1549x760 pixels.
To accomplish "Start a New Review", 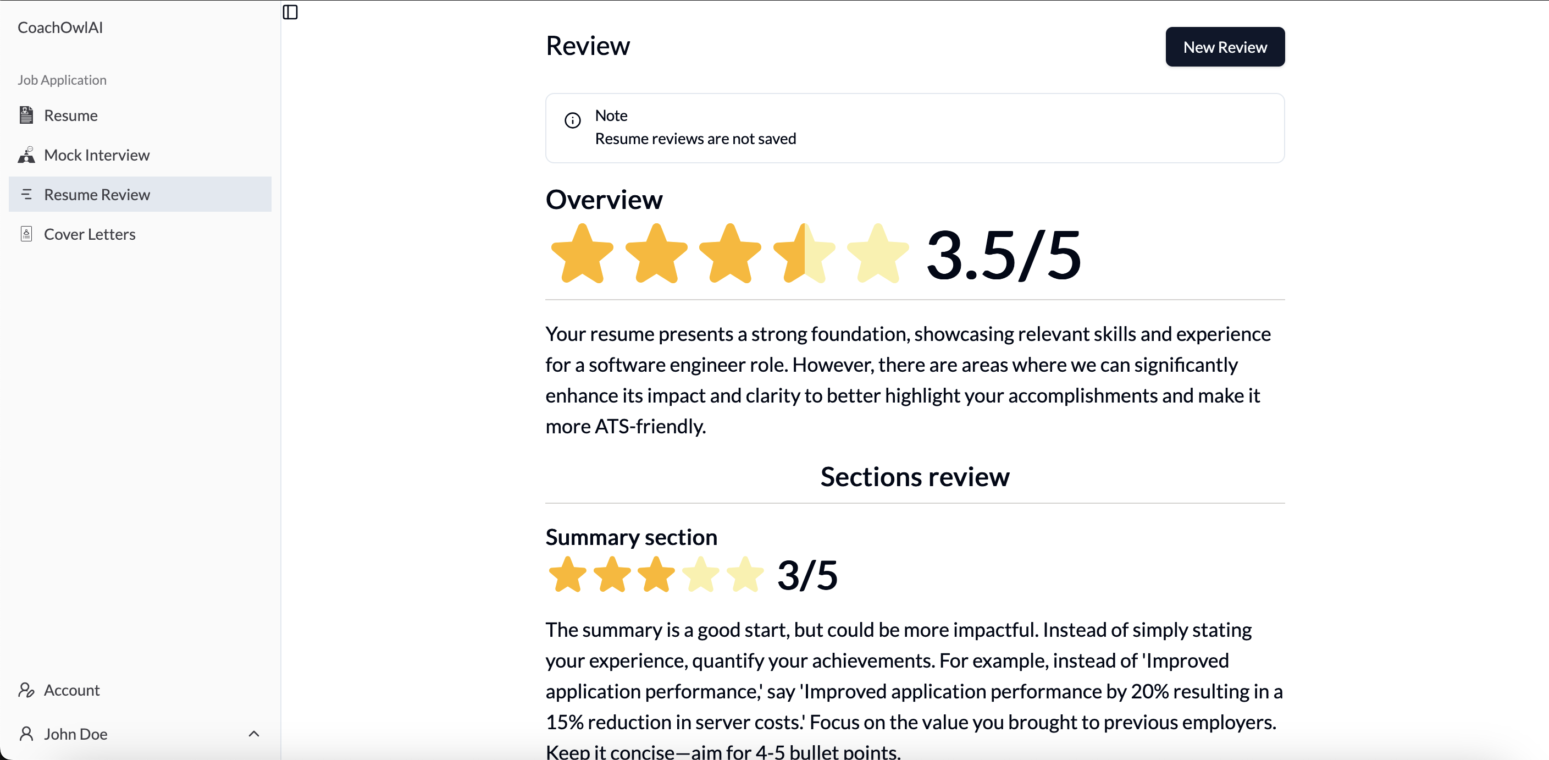I will pyautogui.click(x=1224, y=47).
